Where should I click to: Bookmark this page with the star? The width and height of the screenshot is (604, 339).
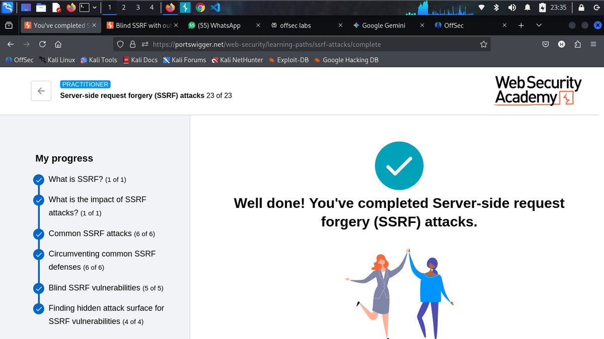pyautogui.click(x=484, y=44)
